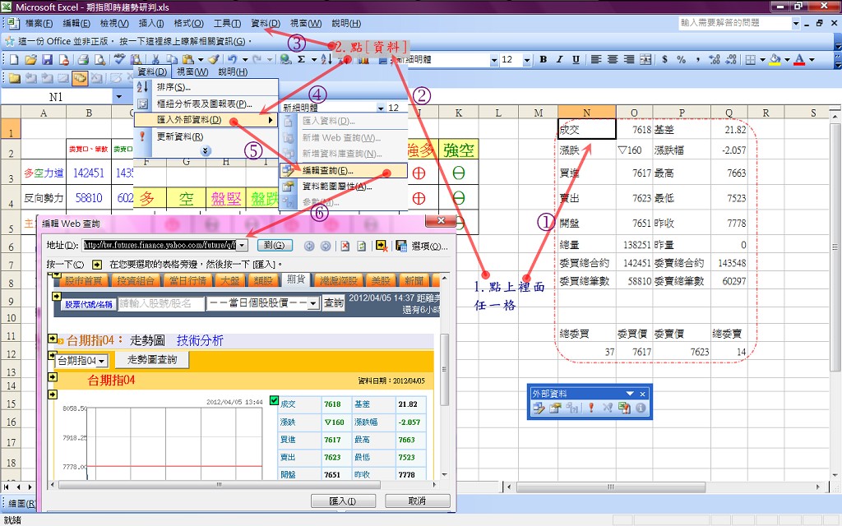The image size is (842, 526).
Task: Open address URL dropdown in Web query
Action: [243, 245]
